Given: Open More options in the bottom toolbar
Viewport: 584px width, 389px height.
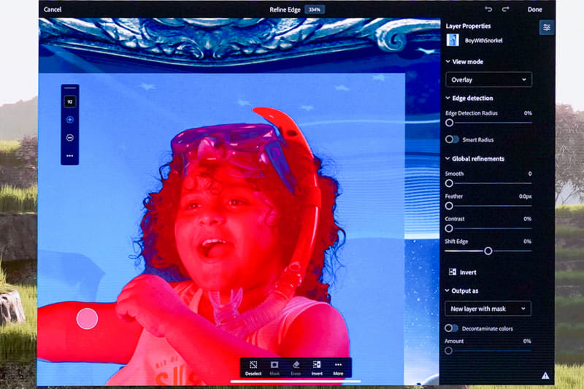Looking at the screenshot, I should pos(338,367).
